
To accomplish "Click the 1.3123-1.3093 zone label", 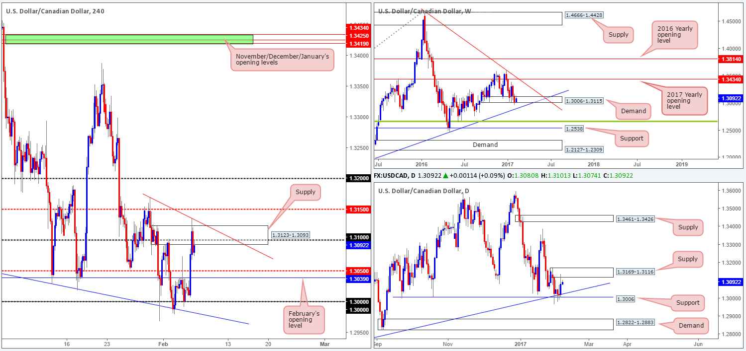I will (290, 234).
